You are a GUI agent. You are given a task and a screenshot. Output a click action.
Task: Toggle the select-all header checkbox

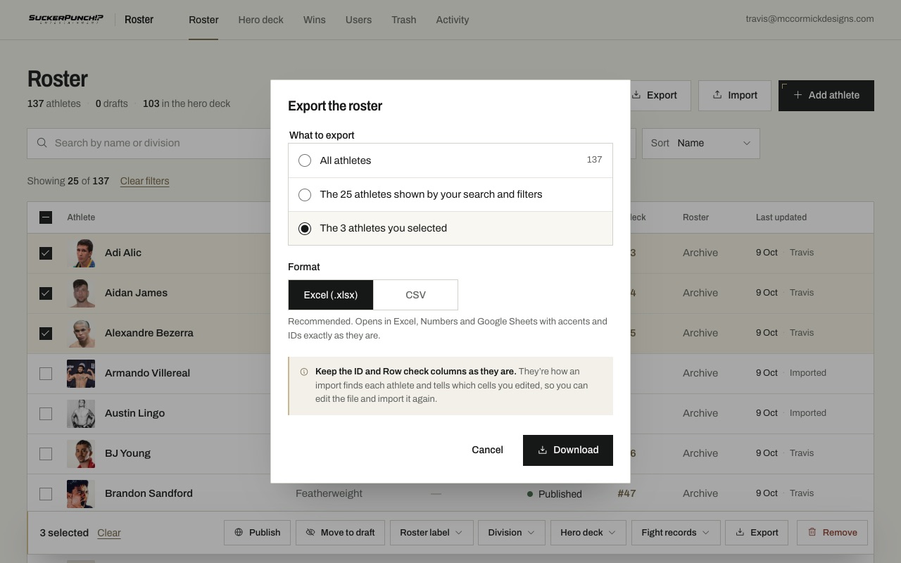point(46,217)
